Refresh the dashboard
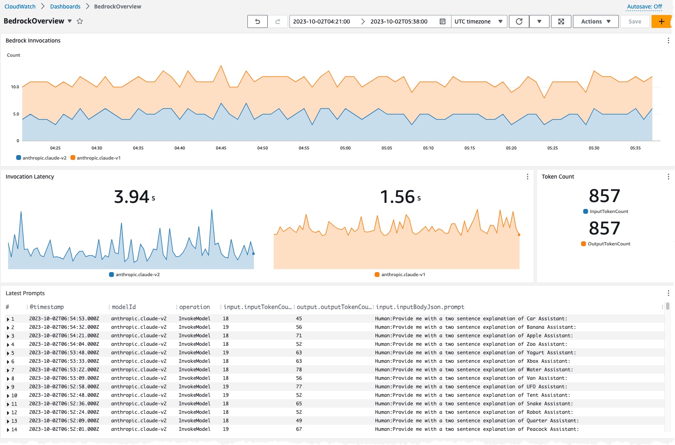The width and height of the screenshot is (675, 445). (x=519, y=21)
